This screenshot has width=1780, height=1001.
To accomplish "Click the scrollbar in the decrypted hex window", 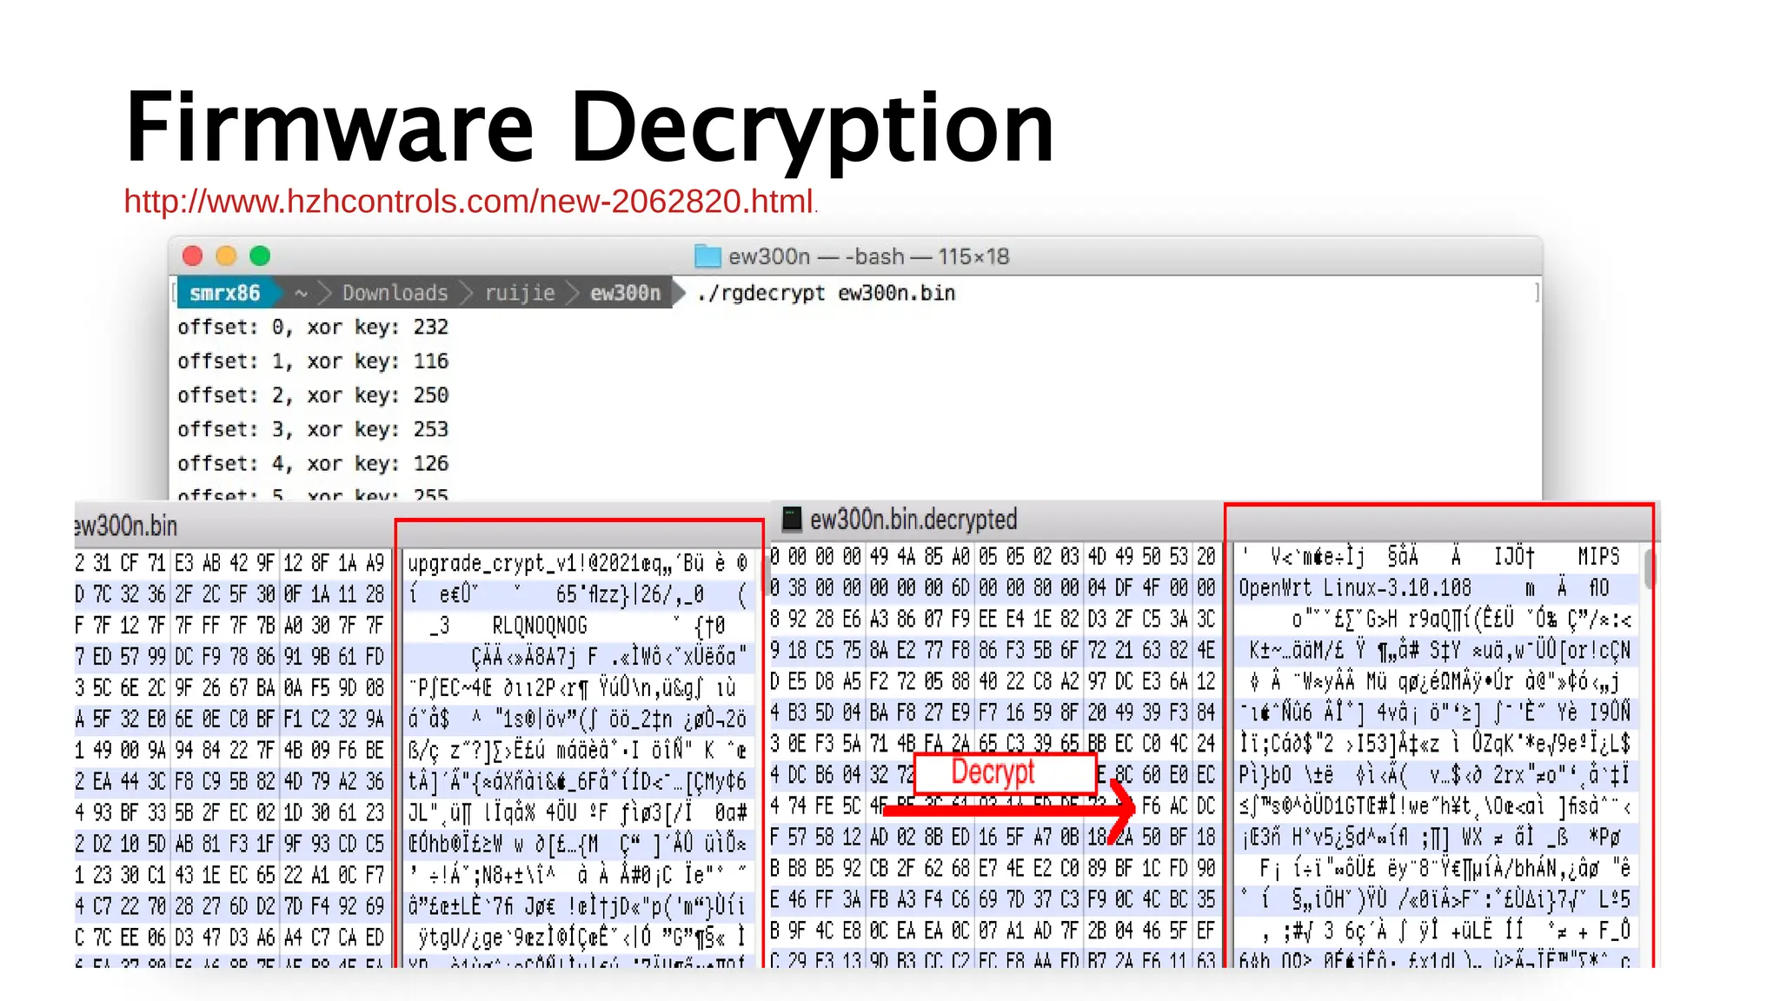I will (x=1649, y=568).
